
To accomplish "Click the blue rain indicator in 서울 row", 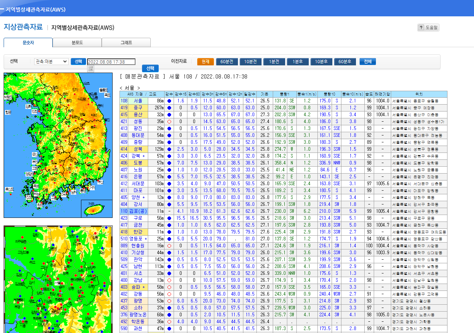I will pyautogui.click(x=169, y=101).
